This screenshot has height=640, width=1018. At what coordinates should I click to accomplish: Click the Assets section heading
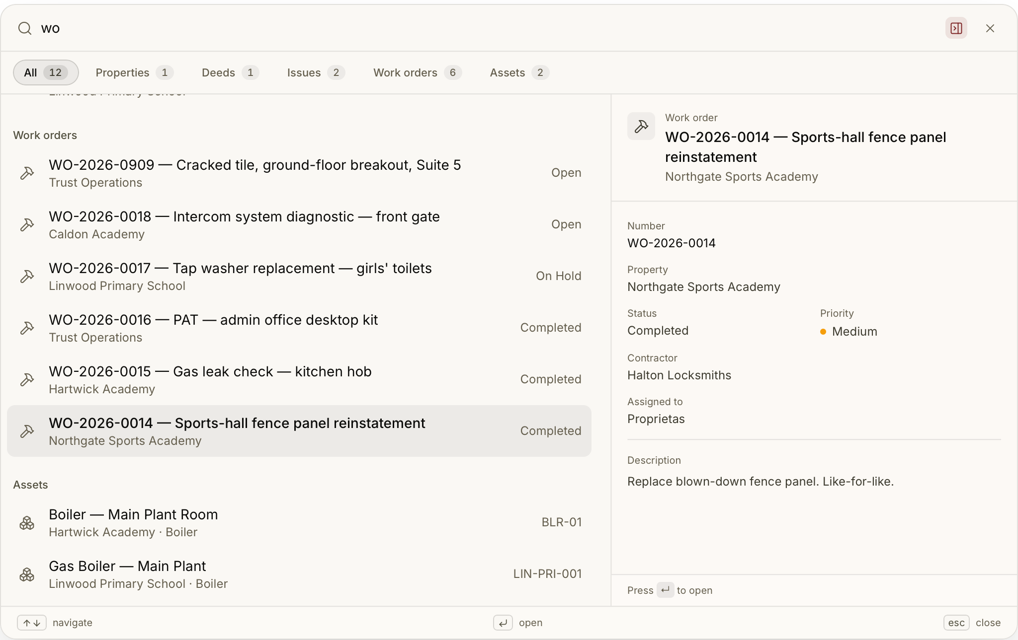tap(30, 485)
